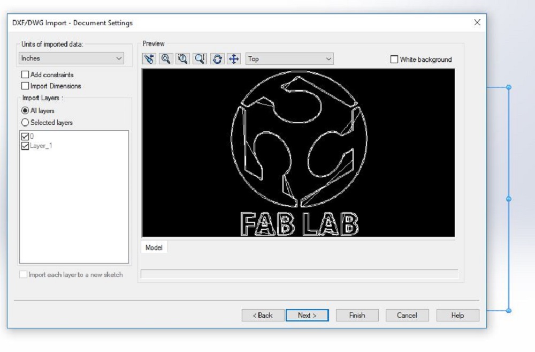Click the Zoom to Fit magnifier icon
535x352 pixels.
coord(166,59)
